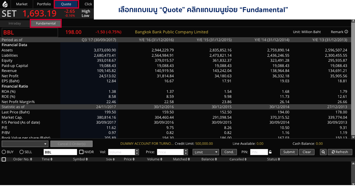The height and width of the screenshot is (186, 355).
Task: Click the Cond. button
Action: (x=229, y=152)
